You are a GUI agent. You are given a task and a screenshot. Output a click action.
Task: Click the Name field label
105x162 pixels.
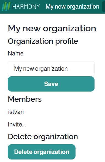[16, 54]
